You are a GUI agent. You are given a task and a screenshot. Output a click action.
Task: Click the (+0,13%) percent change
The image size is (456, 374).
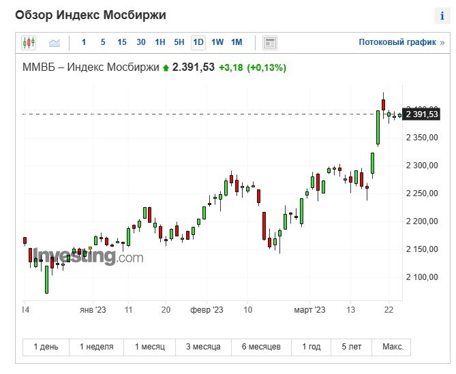pos(267,67)
